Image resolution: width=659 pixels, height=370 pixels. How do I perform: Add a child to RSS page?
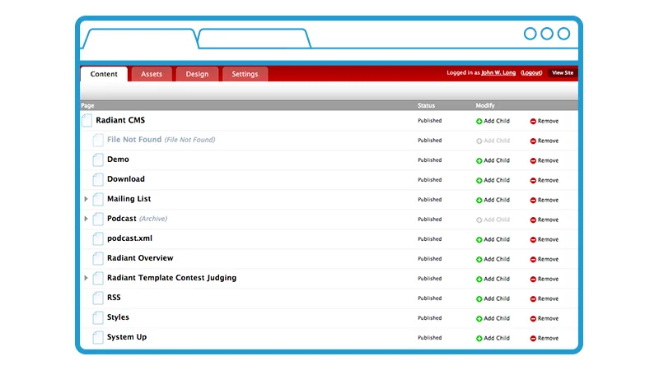tap(493, 298)
